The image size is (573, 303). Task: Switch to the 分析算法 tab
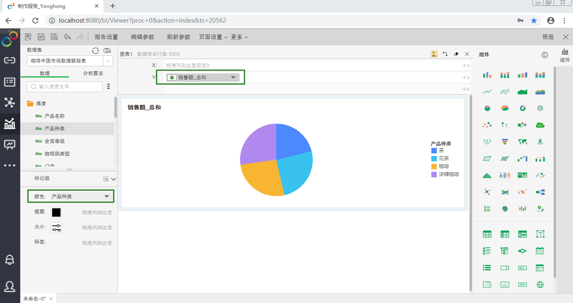(x=93, y=73)
